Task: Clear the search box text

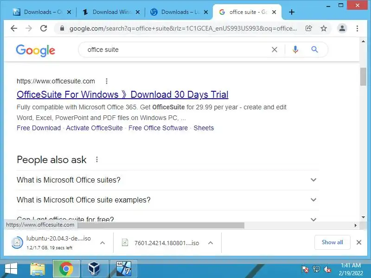Action: coord(275,50)
